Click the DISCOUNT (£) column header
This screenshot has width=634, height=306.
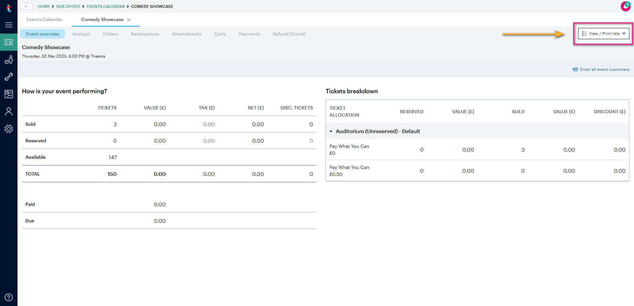coord(610,112)
